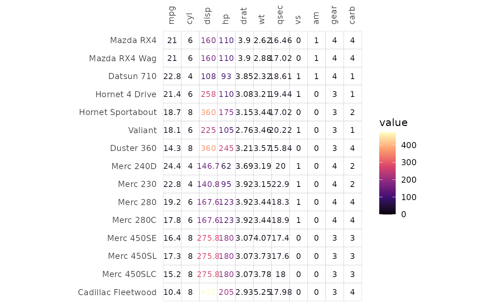Click the magma color gradient legend bar

387,173
